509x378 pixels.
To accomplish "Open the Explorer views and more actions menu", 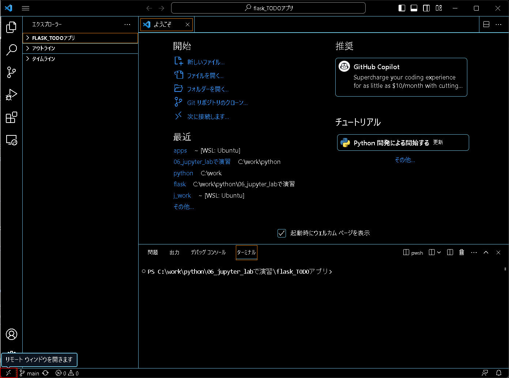I will click(x=127, y=25).
